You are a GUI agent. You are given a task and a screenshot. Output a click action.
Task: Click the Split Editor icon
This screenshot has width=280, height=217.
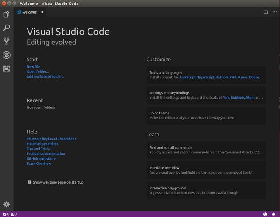point(266,12)
